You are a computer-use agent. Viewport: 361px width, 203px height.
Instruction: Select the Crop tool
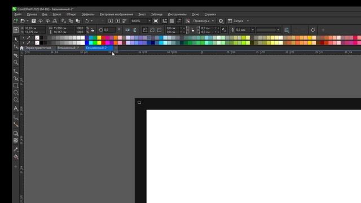tap(16, 55)
